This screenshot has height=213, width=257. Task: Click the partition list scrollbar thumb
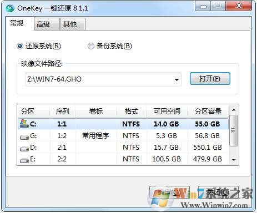pos(234,130)
